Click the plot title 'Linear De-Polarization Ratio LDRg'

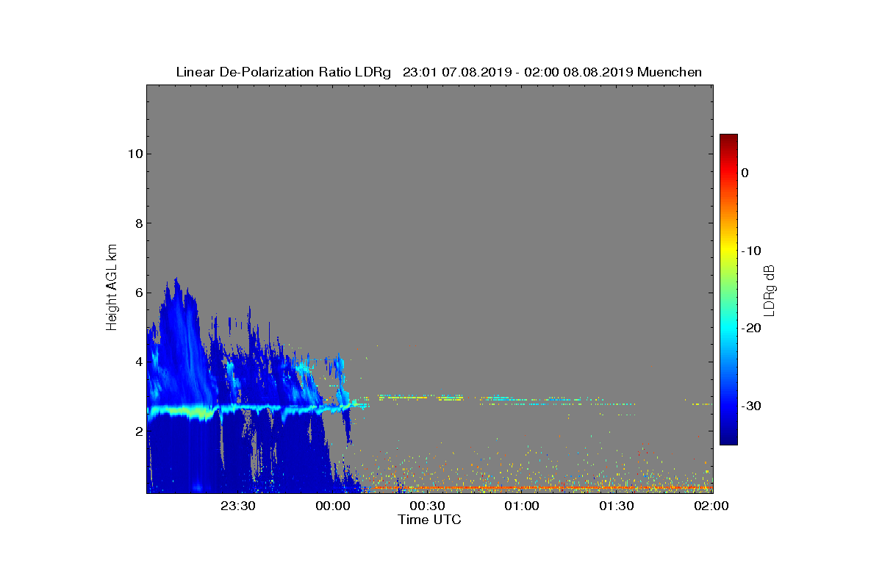(x=284, y=72)
